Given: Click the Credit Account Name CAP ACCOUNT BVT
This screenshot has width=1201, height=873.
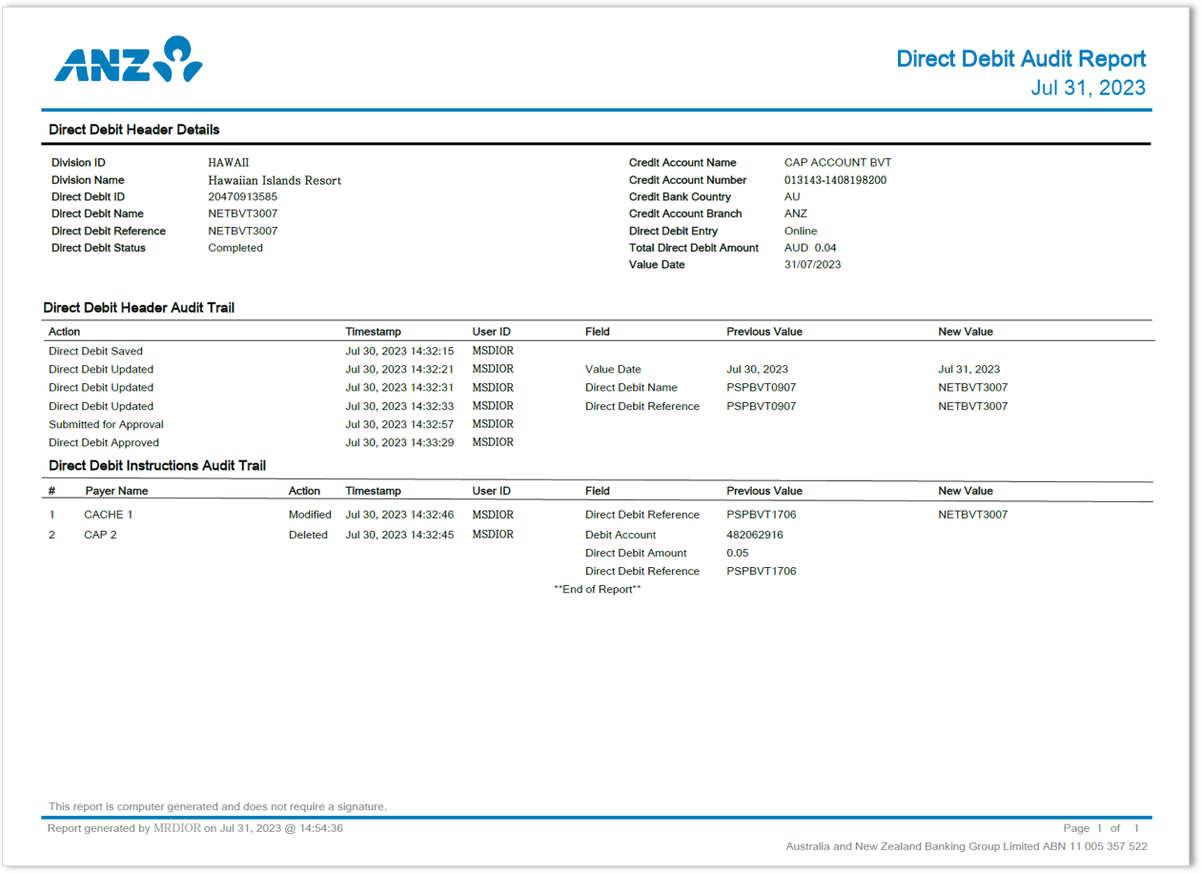Looking at the screenshot, I should 836,163.
